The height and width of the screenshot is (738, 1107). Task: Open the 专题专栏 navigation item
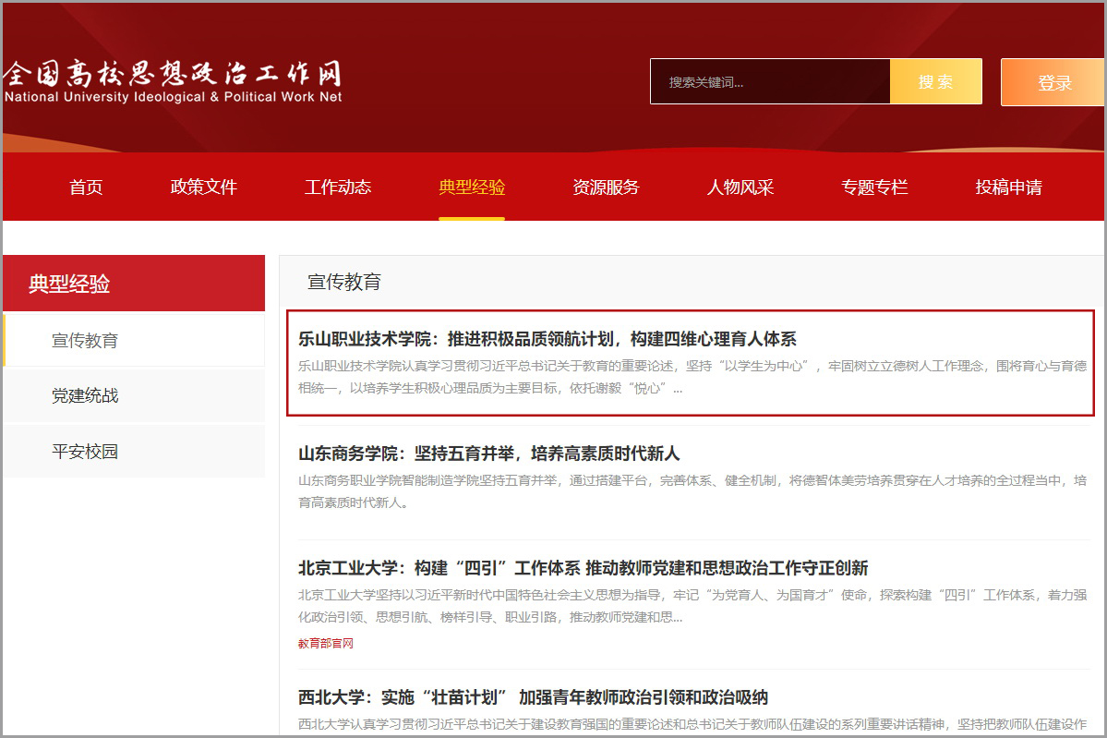pos(874,188)
